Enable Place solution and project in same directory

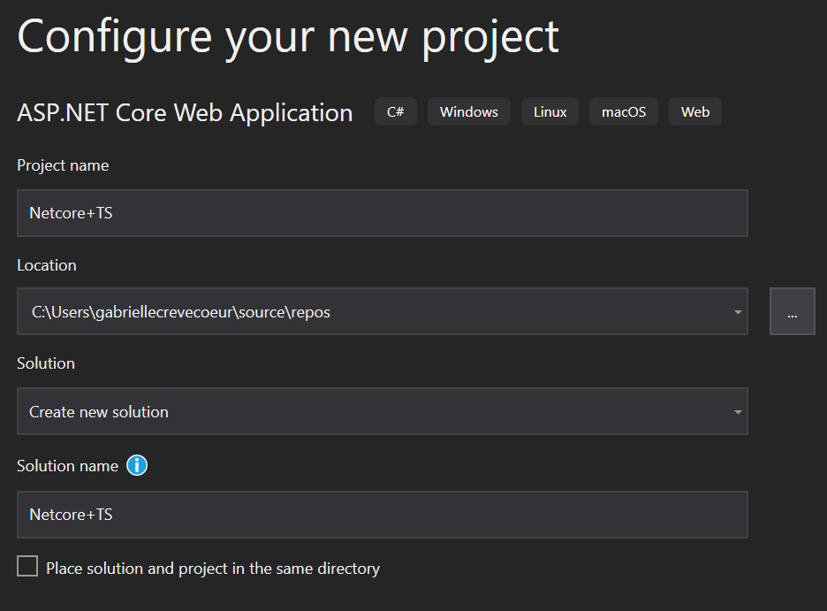(x=27, y=566)
